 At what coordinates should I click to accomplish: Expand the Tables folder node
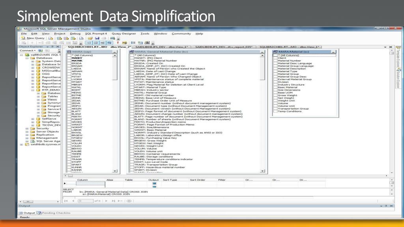(38, 97)
